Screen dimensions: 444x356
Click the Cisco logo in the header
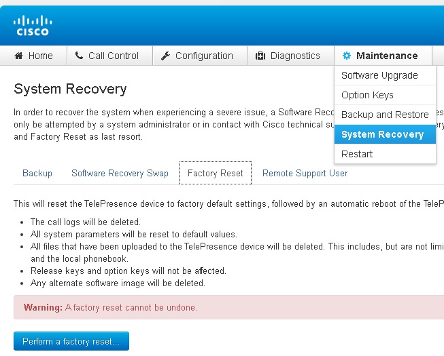coord(33,26)
